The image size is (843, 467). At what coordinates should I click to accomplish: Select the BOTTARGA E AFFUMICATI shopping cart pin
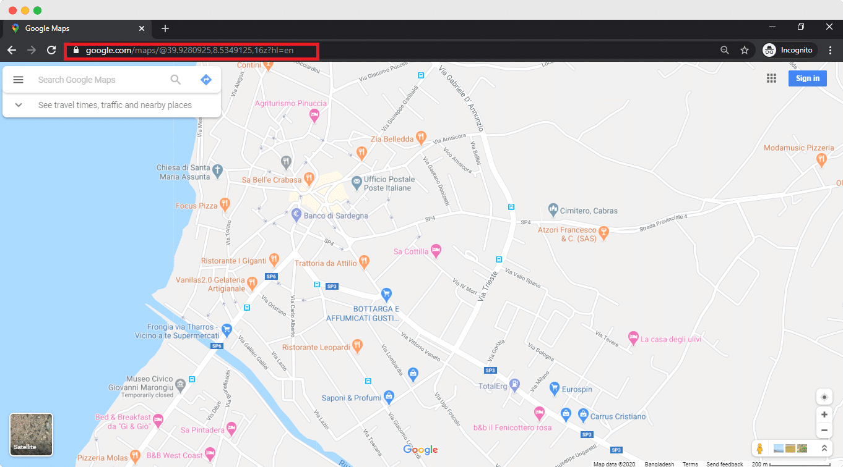[387, 293]
